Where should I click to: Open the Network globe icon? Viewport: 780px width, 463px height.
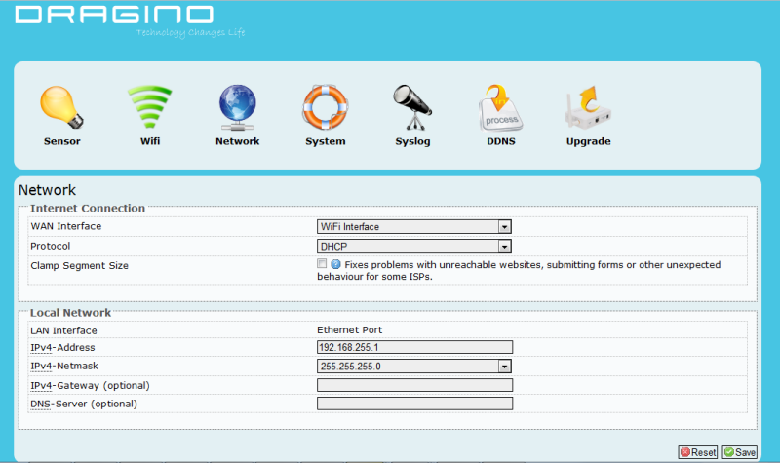click(x=237, y=107)
